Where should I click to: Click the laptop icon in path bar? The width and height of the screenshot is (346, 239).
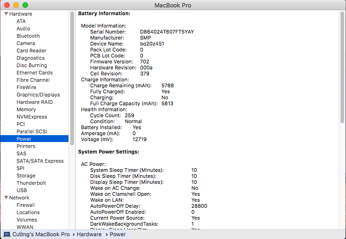coord(6,234)
